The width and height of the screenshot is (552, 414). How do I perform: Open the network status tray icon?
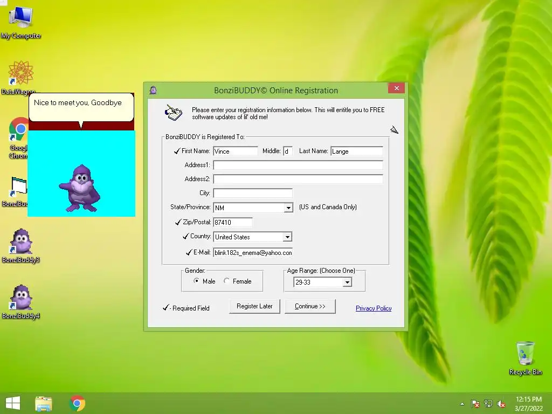488,404
